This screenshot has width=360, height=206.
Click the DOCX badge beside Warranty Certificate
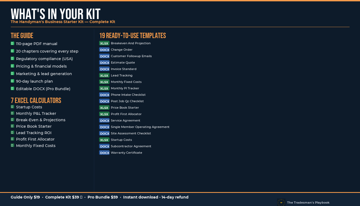pos(104,153)
